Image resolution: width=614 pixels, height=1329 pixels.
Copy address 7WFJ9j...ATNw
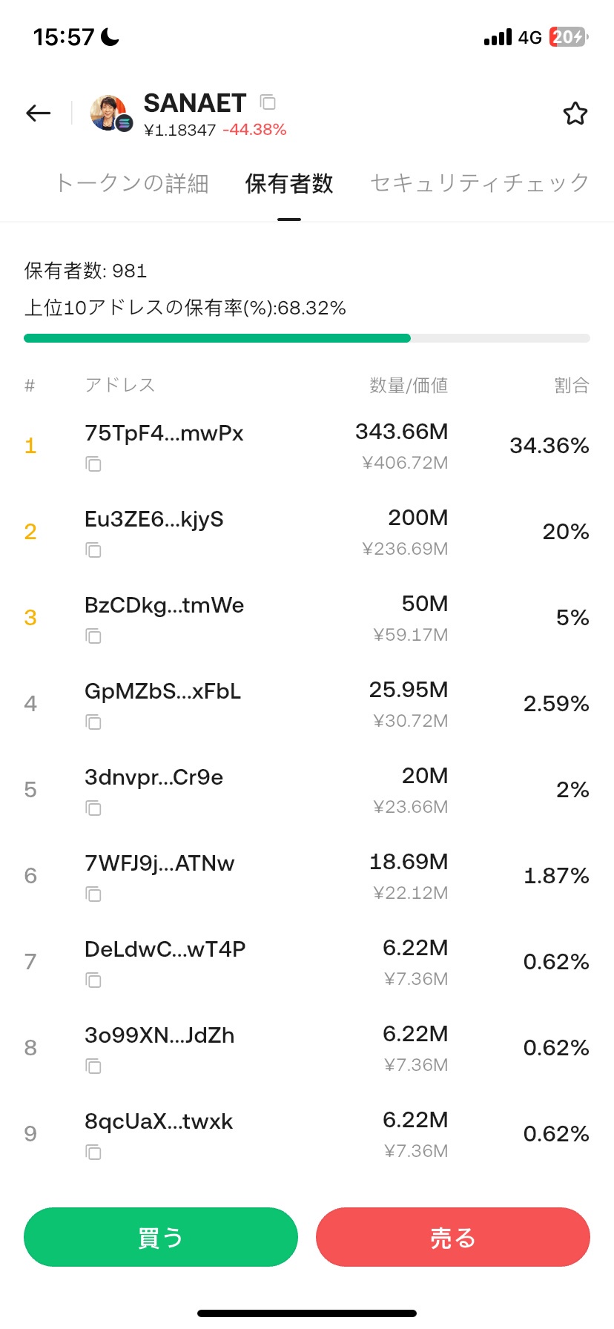coord(93,894)
